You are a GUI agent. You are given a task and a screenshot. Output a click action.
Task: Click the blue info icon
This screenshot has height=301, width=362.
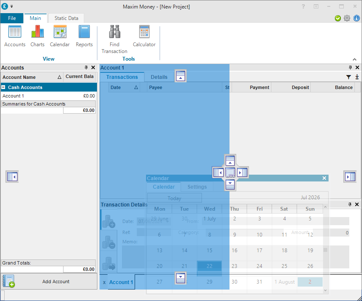click(x=356, y=18)
